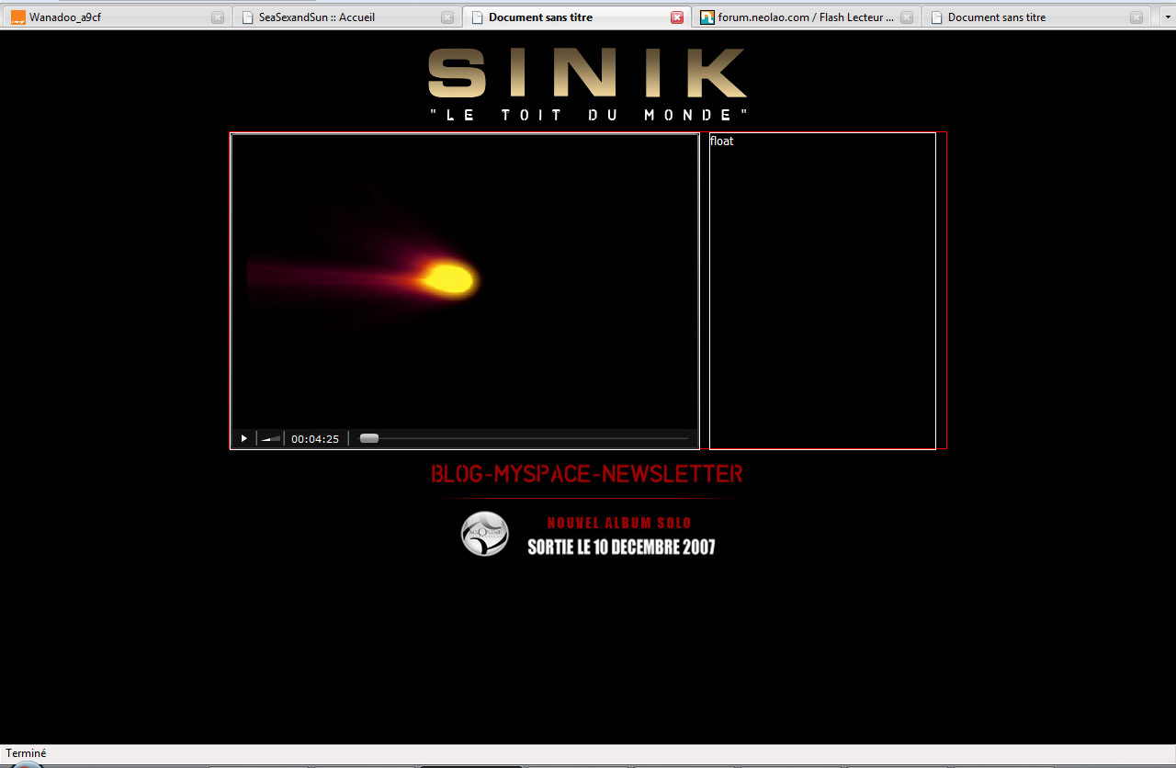
Task: Play the video in the player
Action: 243,438
